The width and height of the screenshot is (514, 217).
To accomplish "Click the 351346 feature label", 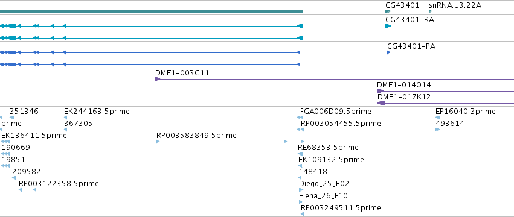I will click(x=24, y=112).
